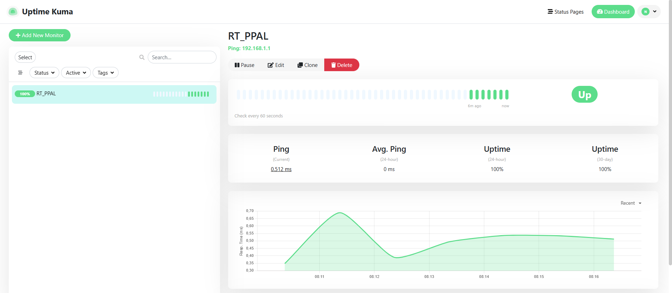Open the user profile avatar menu

[649, 12]
